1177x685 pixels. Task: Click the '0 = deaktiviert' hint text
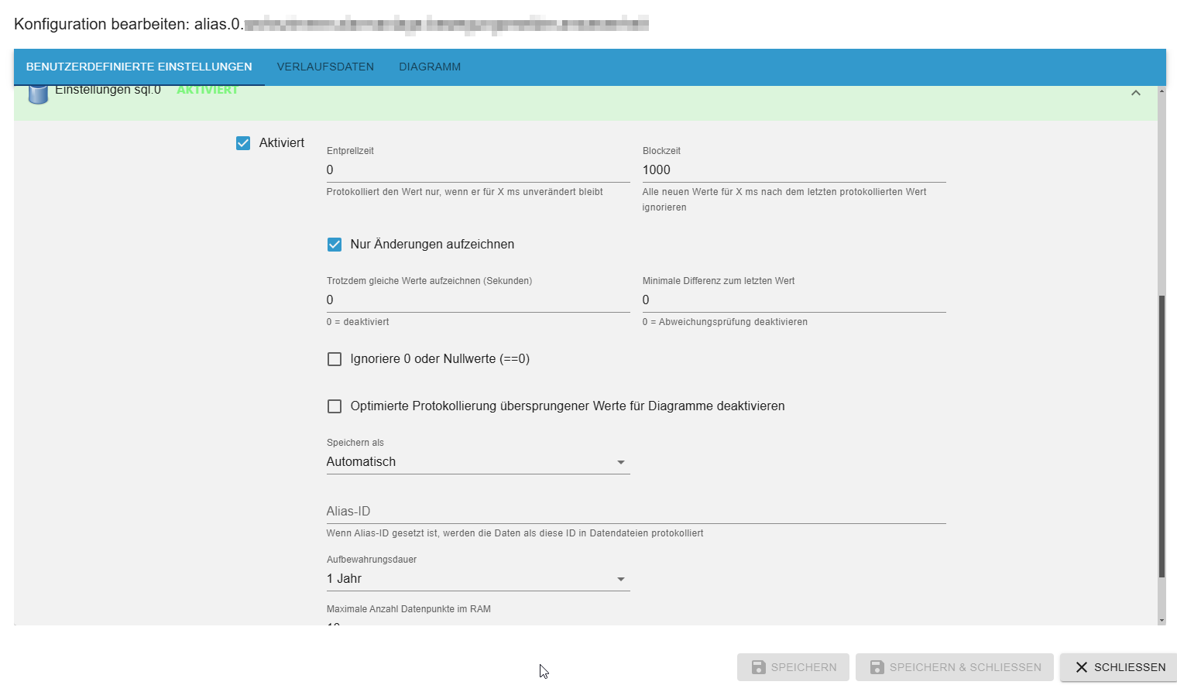pyautogui.click(x=358, y=322)
